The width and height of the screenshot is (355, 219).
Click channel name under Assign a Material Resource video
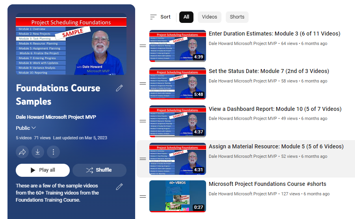tap(243, 156)
